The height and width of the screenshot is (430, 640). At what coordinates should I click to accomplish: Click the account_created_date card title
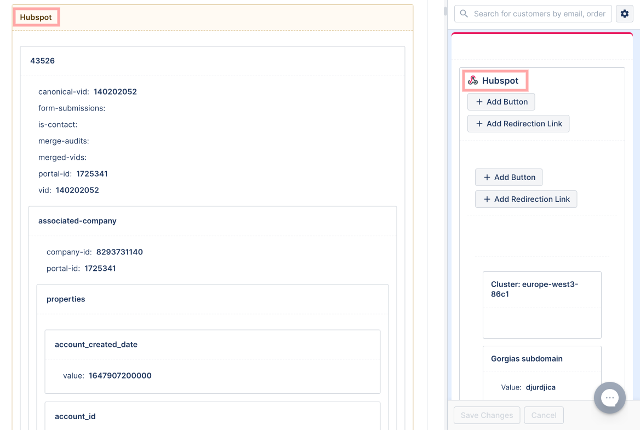pyautogui.click(x=96, y=345)
